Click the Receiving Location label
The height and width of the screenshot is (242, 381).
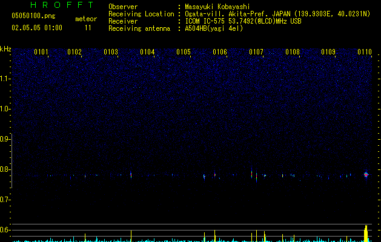(141, 14)
